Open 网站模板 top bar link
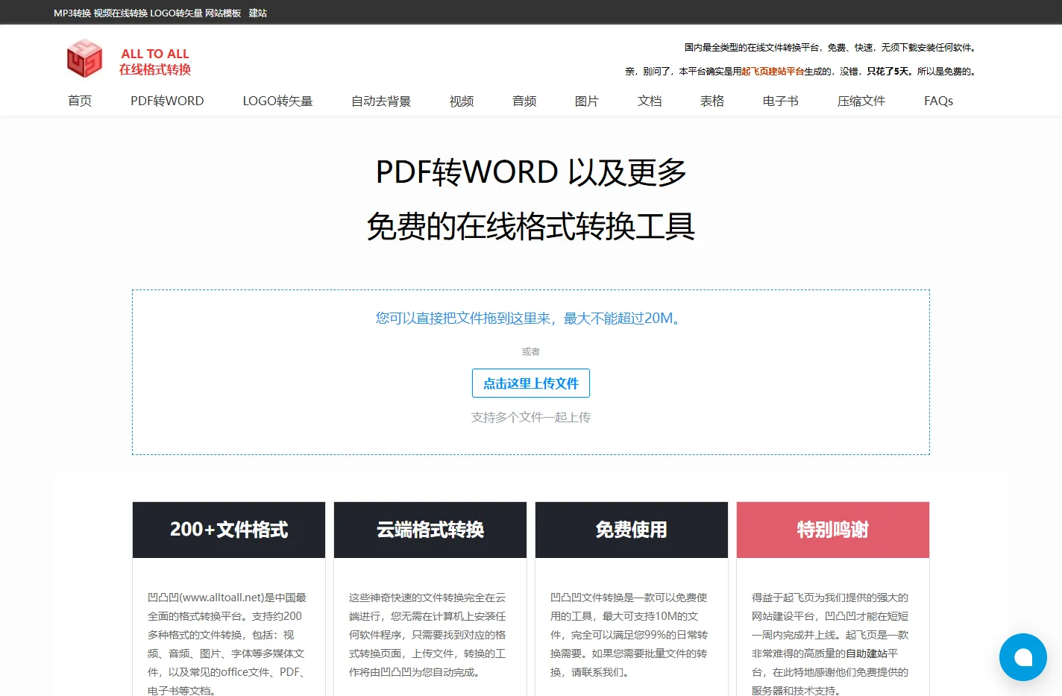 [223, 13]
